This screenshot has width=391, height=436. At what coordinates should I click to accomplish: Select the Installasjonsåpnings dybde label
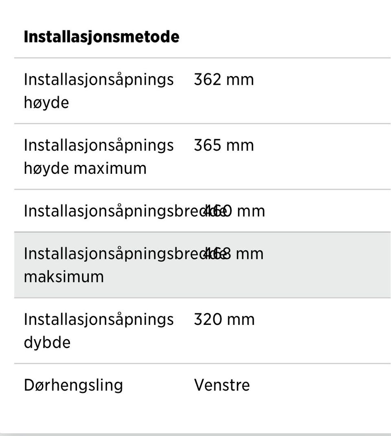(99, 331)
